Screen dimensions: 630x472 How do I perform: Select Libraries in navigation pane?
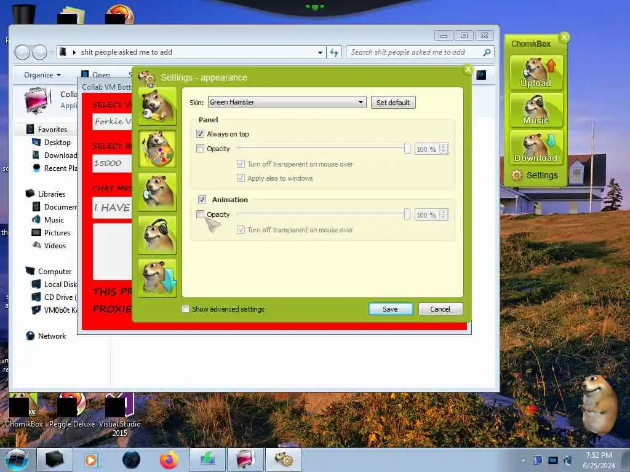click(x=46, y=194)
